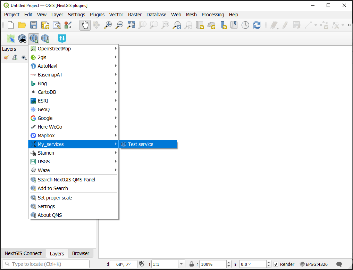Select the Pan Map hand tool
The height and width of the screenshot is (270, 353).
85,25
